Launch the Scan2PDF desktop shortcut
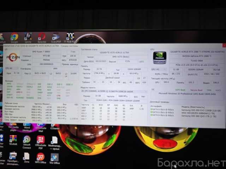The width and height of the screenshot is (226, 169). (56, 37)
